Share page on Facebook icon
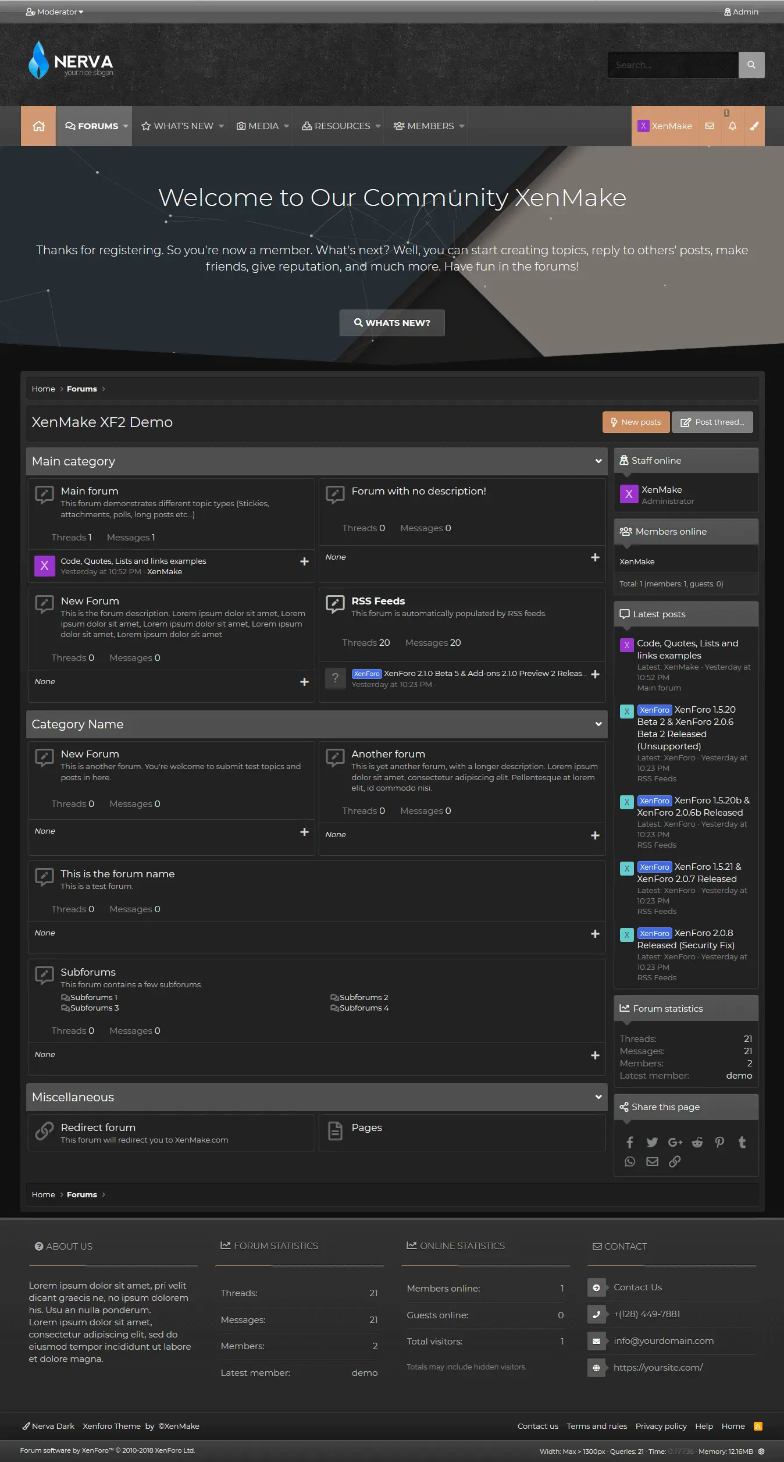 click(x=630, y=1142)
